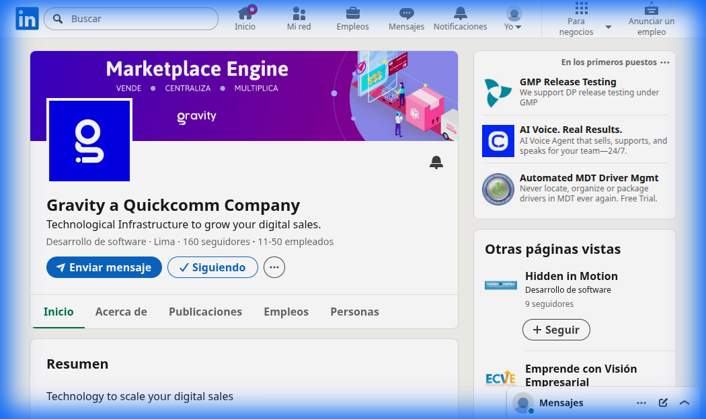
Task: Click magnifier icon in search box
Action: (x=58, y=19)
